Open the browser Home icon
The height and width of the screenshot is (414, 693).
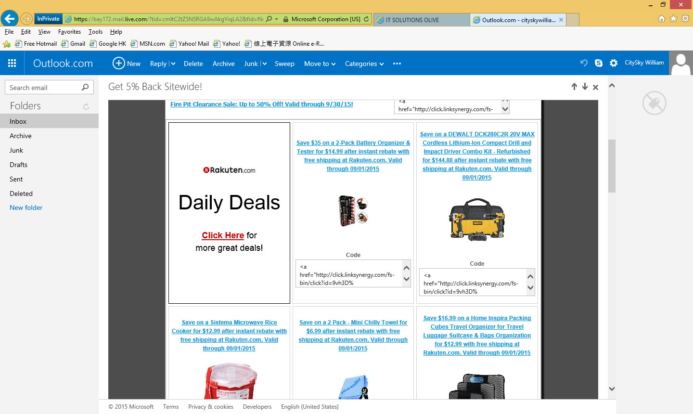click(662, 19)
